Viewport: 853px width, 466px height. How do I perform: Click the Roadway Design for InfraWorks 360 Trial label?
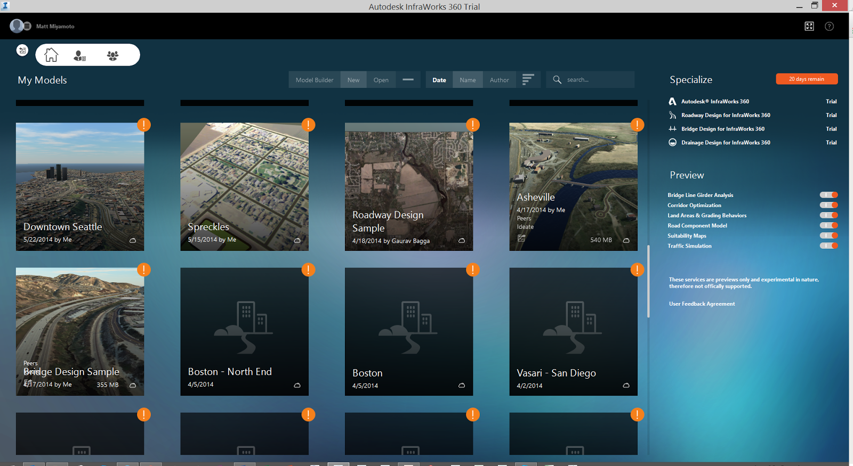(x=831, y=115)
